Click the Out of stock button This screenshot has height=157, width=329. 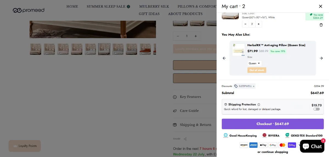[x=257, y=70]
